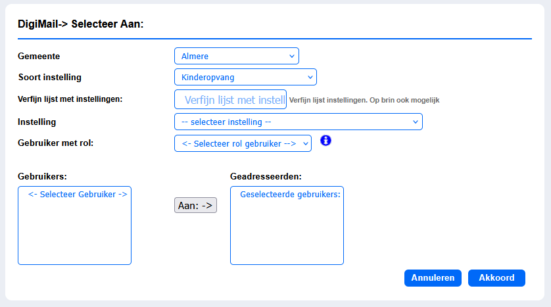Select 'Geselecteerde gebruikers:' entry in Geadresseerden list
Image resolution: width=551 pixels, height=307 pixels.
point(289,194)
